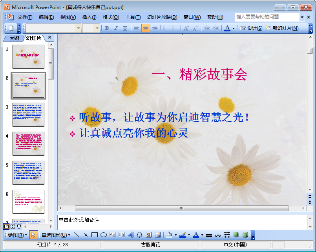
Task: Align text right
Action: 155,28
